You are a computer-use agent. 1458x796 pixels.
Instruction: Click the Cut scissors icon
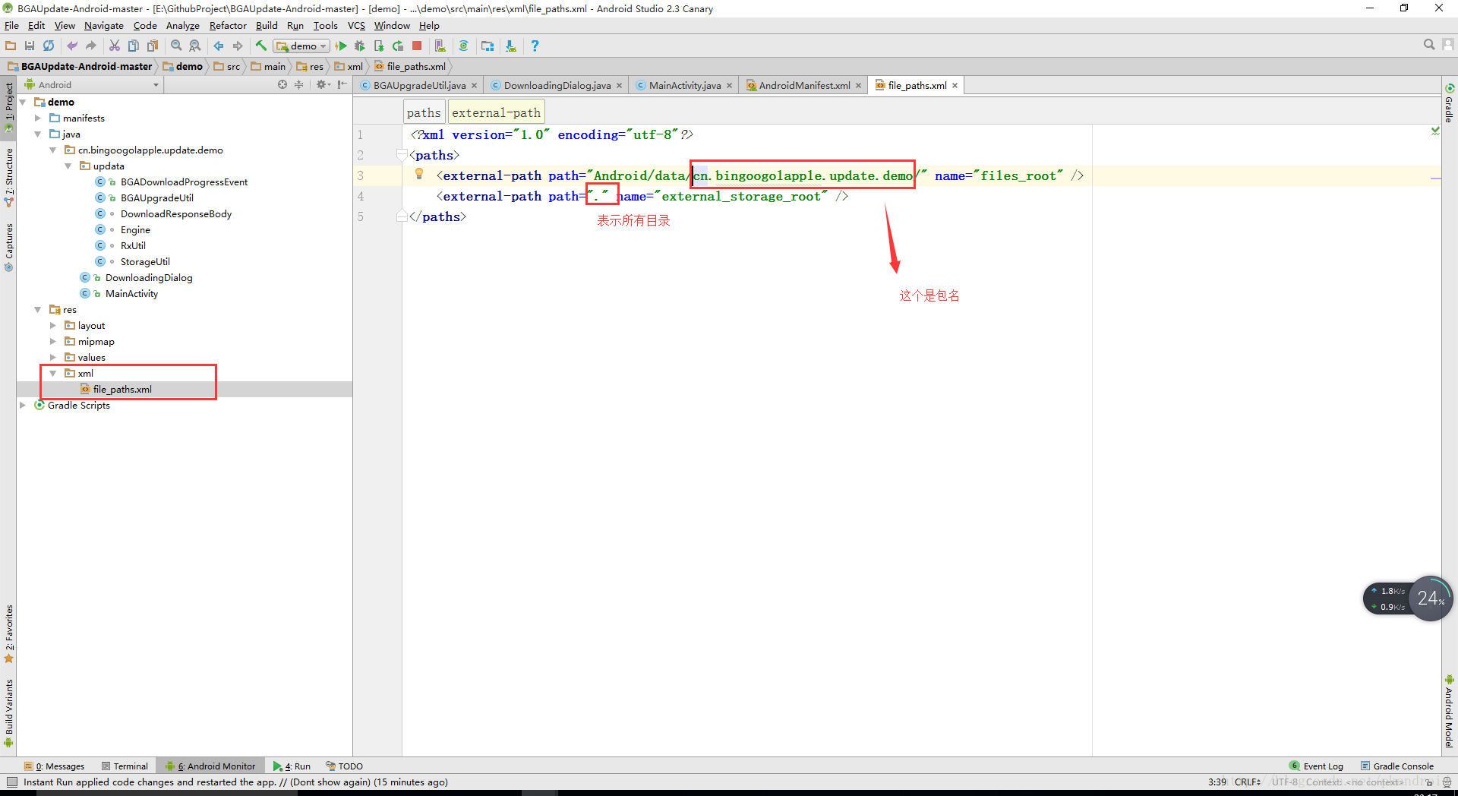pyautogui.click(x=115, y=46)
